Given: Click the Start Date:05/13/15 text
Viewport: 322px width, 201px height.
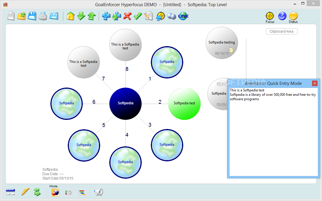Looking at the screenshot, I should click(58, 178).
